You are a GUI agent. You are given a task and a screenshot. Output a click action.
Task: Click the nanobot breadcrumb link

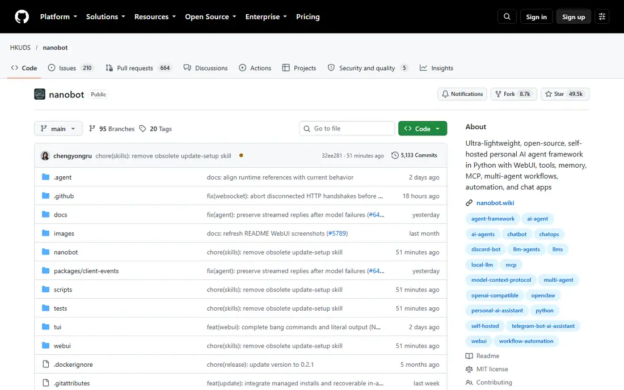click(x=56, y=47)
